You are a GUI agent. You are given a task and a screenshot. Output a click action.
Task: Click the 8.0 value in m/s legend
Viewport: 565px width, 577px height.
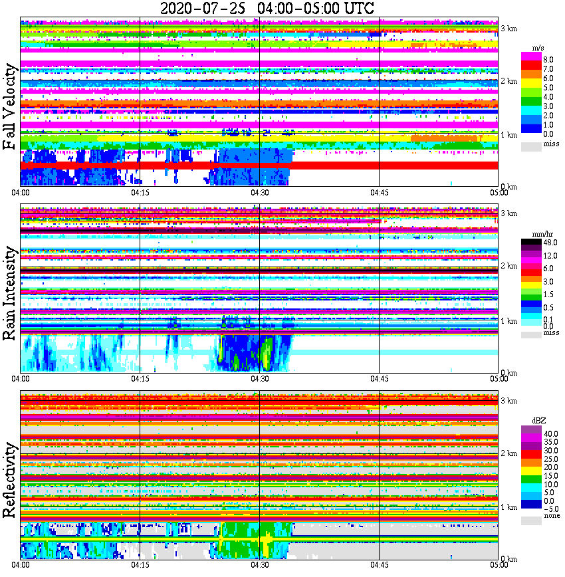click(548, 60)
